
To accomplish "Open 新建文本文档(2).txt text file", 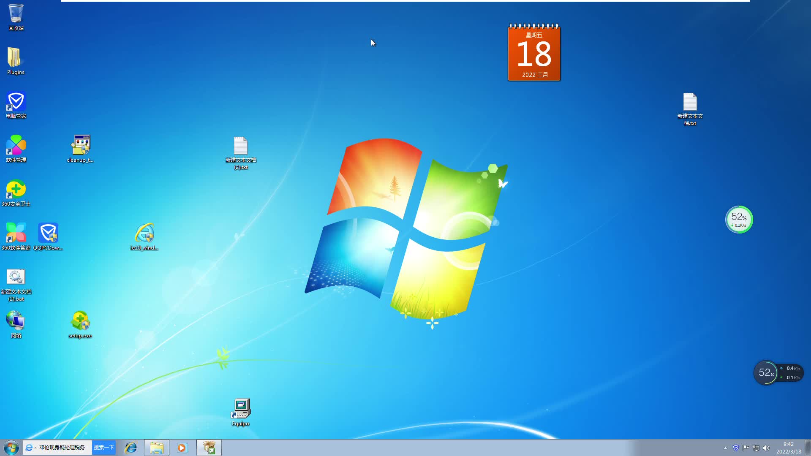I will [x=240, y=146].
